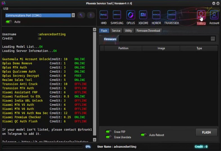Viewport: 221px width, 151px height.
Task: Switch to the Service tab
Action: (116, 31)
